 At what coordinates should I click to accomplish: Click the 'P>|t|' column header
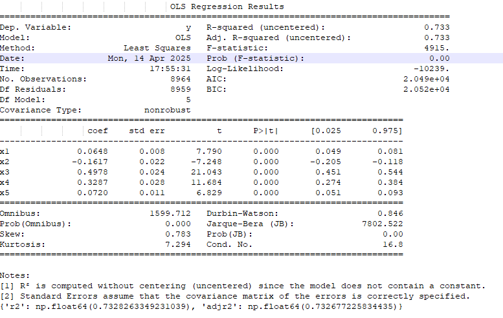pos(265,131)
